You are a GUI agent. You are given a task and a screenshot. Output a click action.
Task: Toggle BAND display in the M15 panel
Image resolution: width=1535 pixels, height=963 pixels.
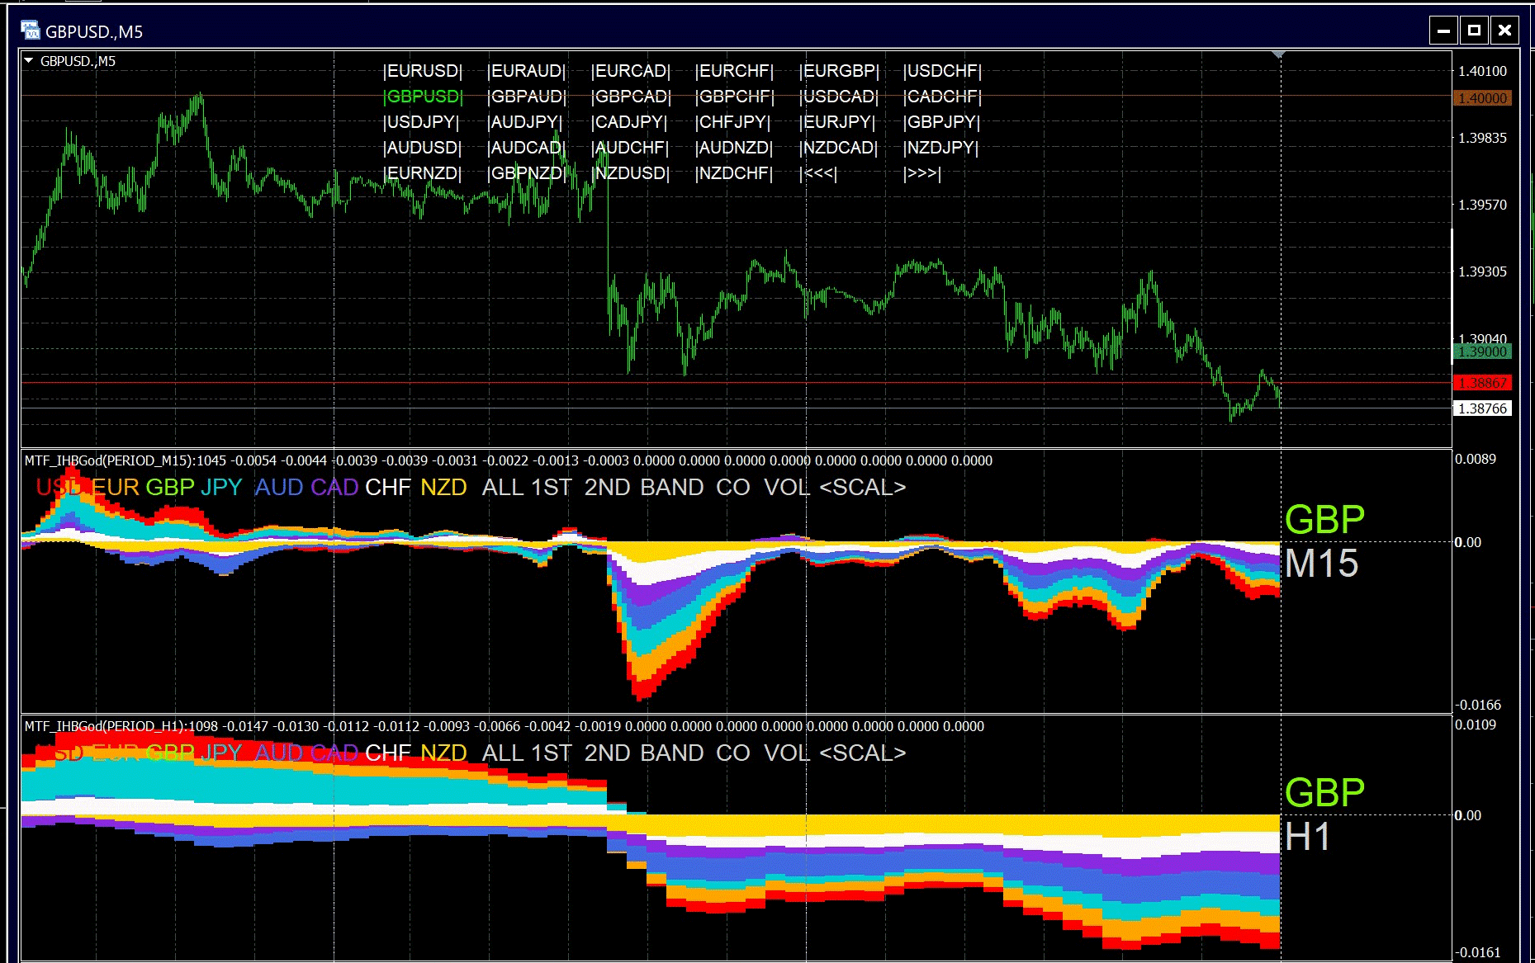pos(672,488)
